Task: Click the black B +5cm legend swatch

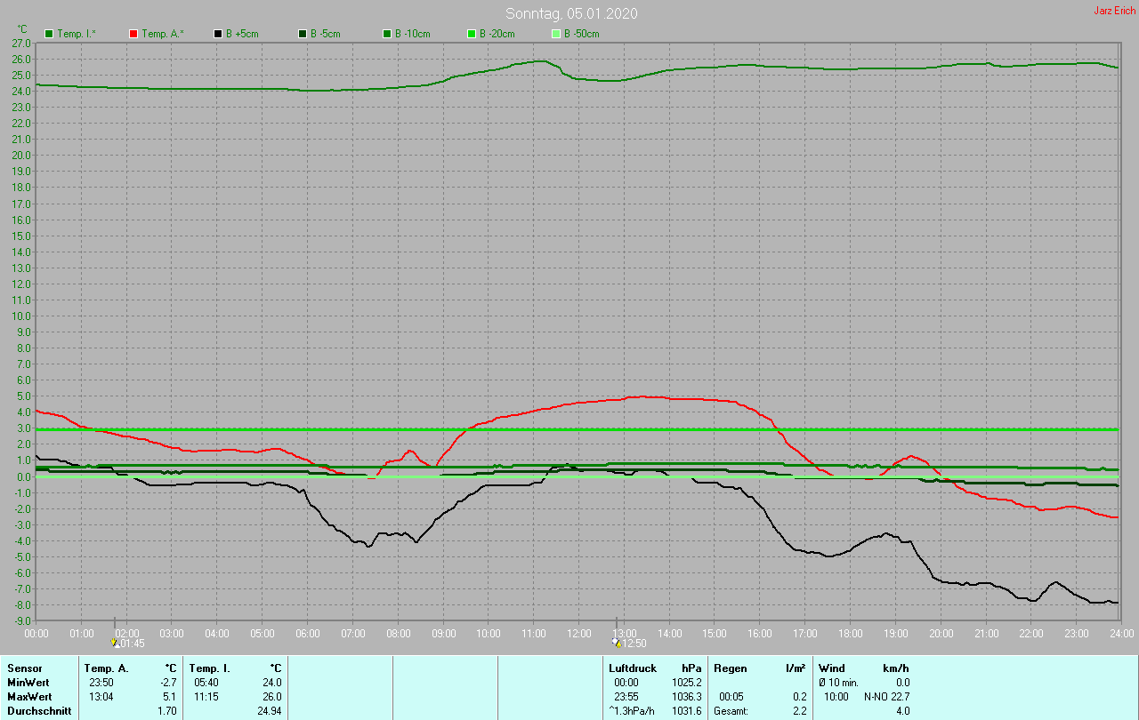Action: (218, 34)
